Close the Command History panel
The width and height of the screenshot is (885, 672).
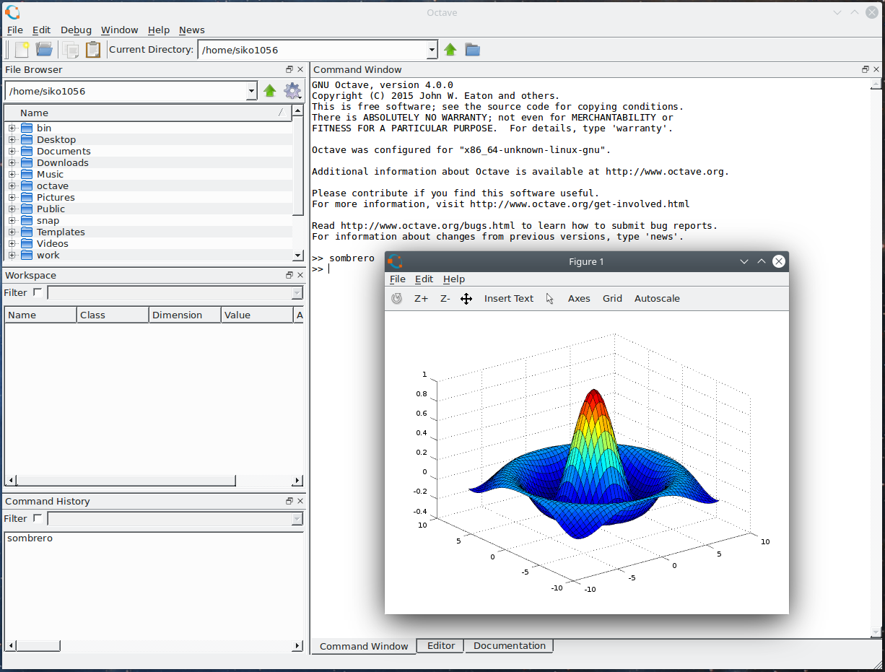click(x=300, y=501)
